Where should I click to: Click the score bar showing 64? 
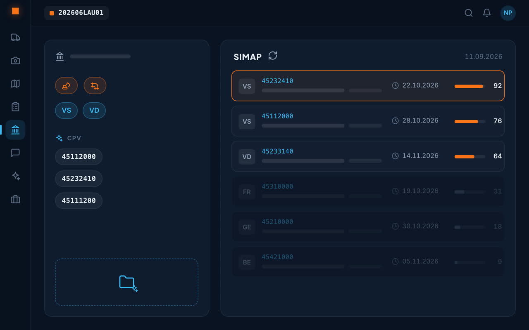[470, 156]
